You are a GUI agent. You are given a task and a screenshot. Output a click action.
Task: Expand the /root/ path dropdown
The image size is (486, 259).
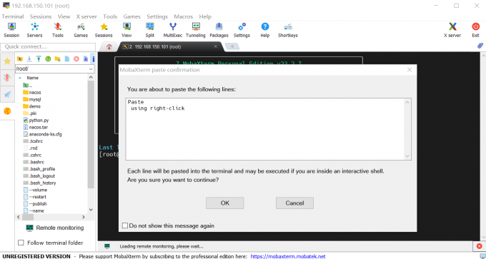pos(91,69)
